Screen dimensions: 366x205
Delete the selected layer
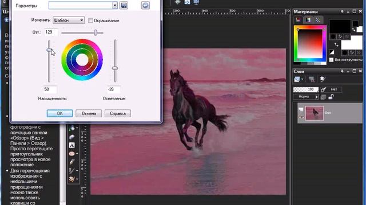(311, 80)
